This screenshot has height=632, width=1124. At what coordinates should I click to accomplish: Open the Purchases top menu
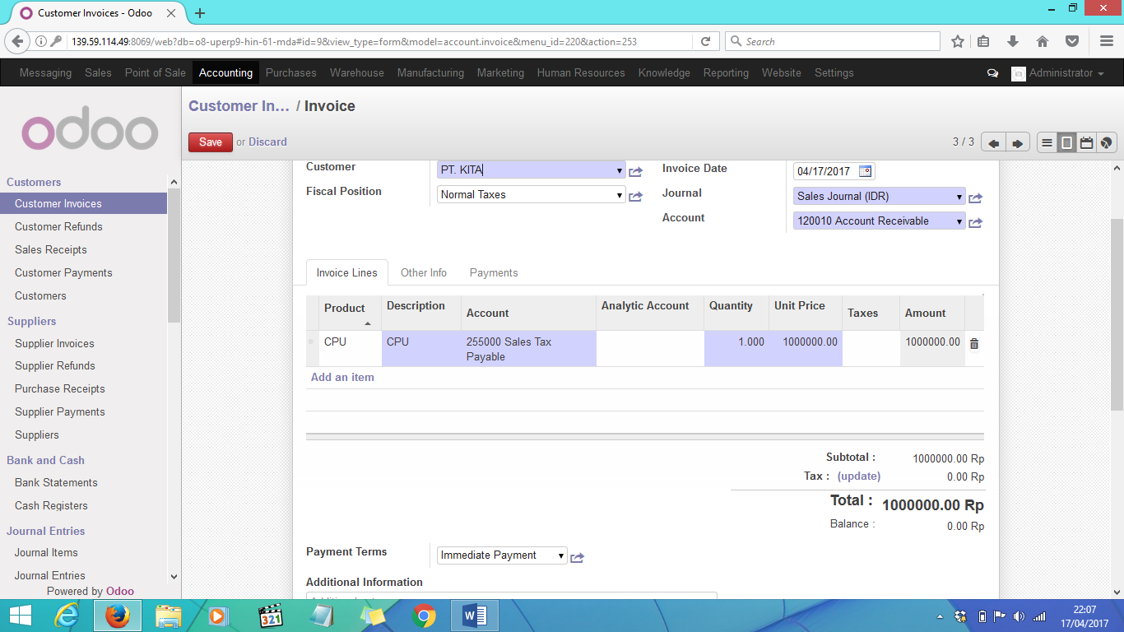click(290, 72)
